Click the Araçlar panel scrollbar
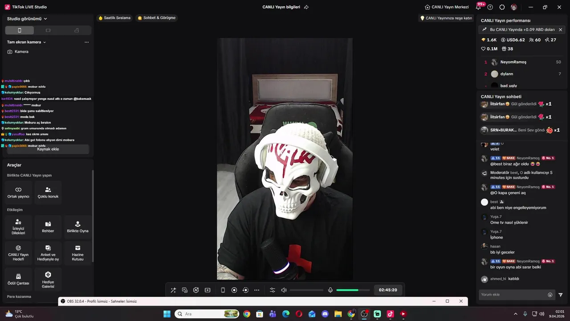570x321 pixels. point(93,216)
